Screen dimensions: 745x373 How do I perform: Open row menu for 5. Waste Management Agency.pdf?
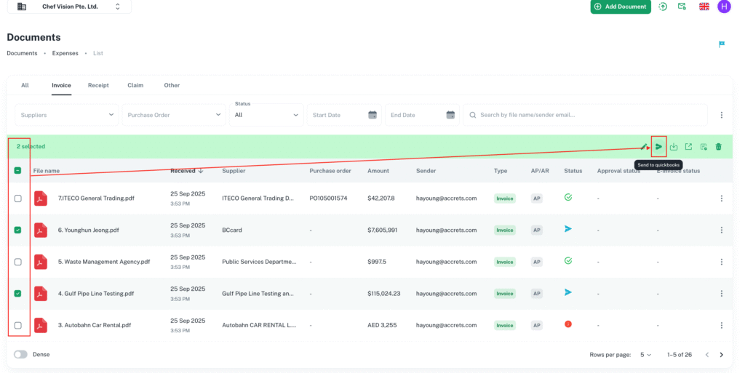pyautogui.click(x=721, y=262)
